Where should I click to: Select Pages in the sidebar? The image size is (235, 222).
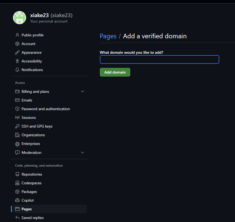pos(50,209)
